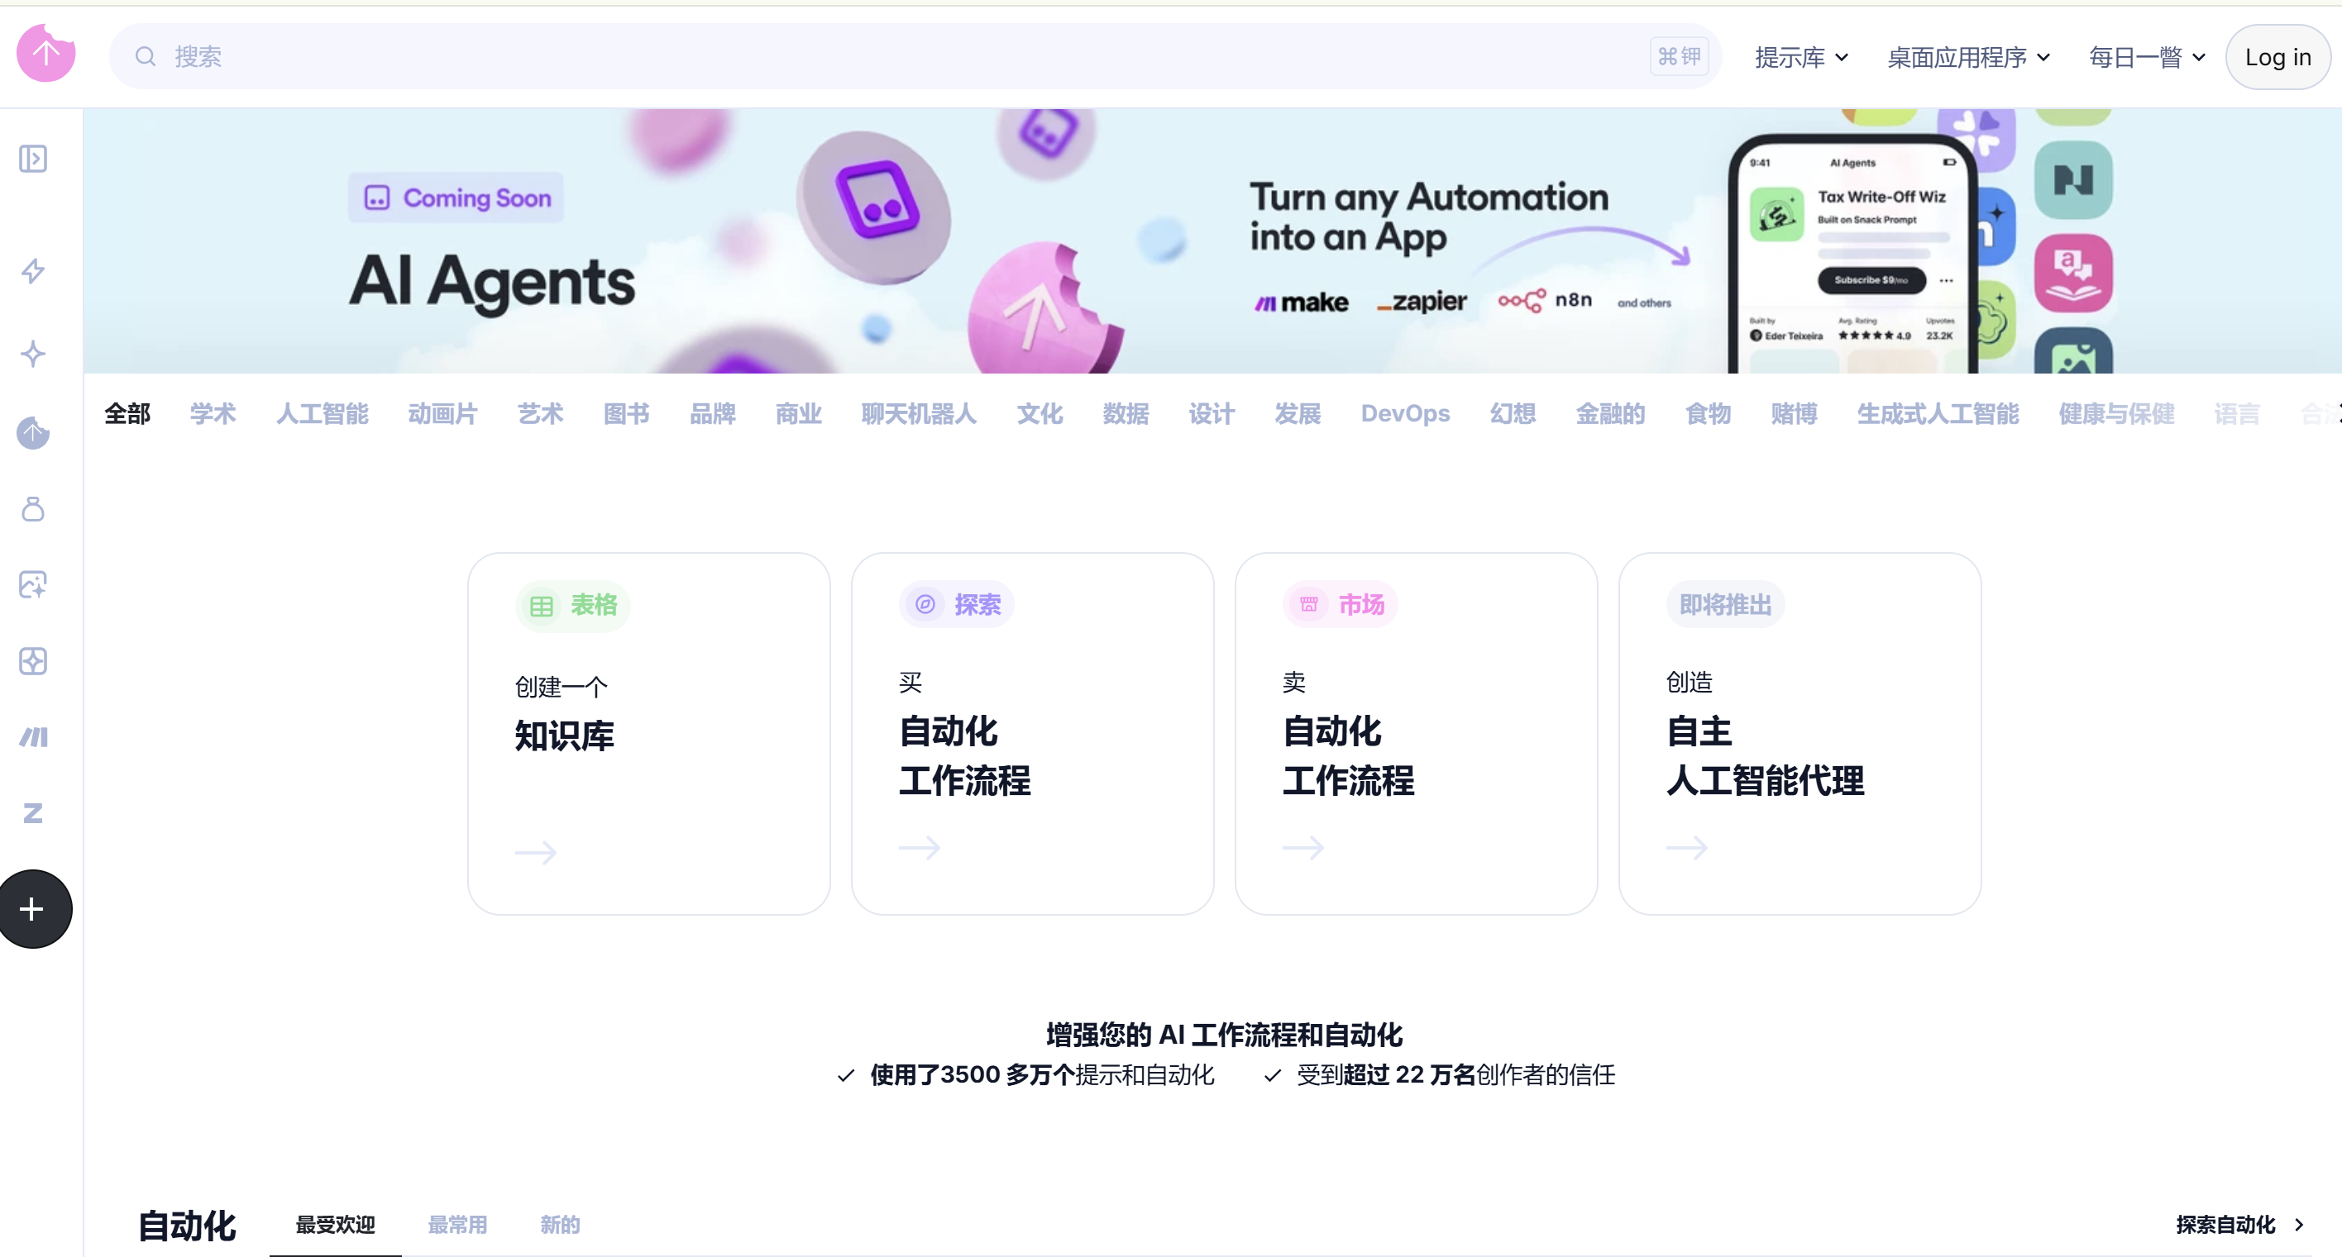Screen dimensions: 2342x1257
Task: Open the gift sparkle icon in sidebar
Action: tap(33, 661)
